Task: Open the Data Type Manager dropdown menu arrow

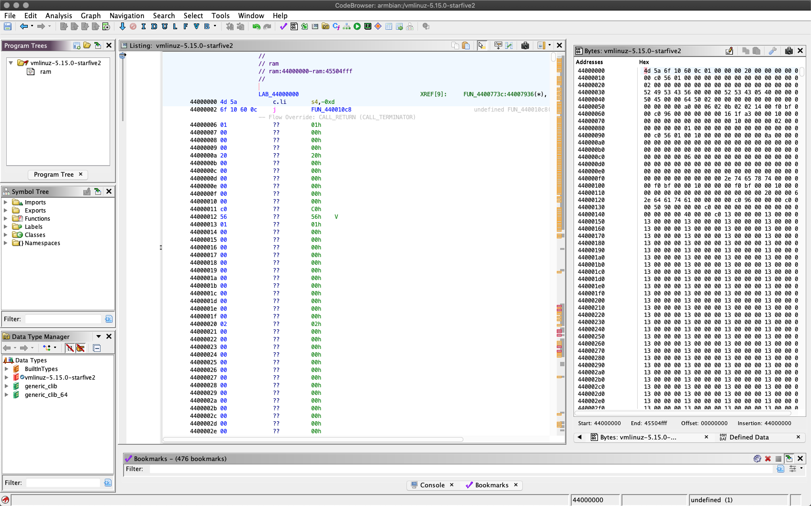Action: (x=99, y=337)
